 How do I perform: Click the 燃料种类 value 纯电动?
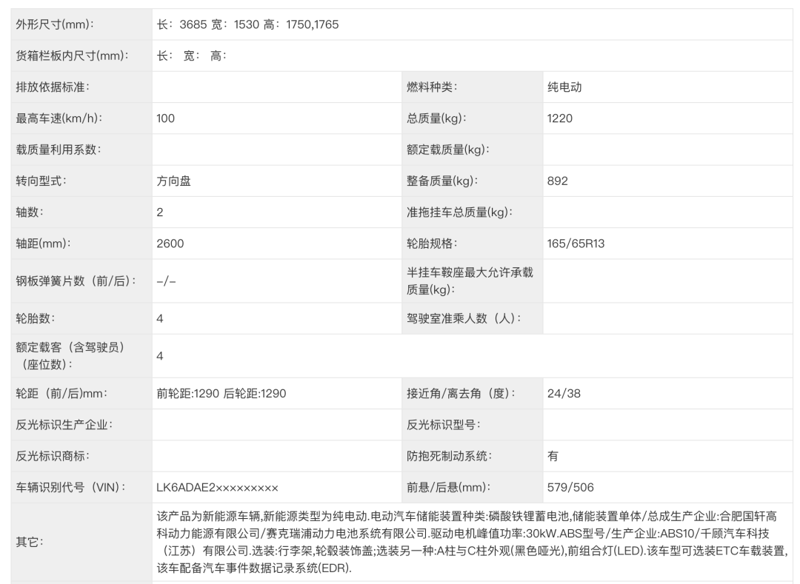pyautogui.click(x=564, y=87)
